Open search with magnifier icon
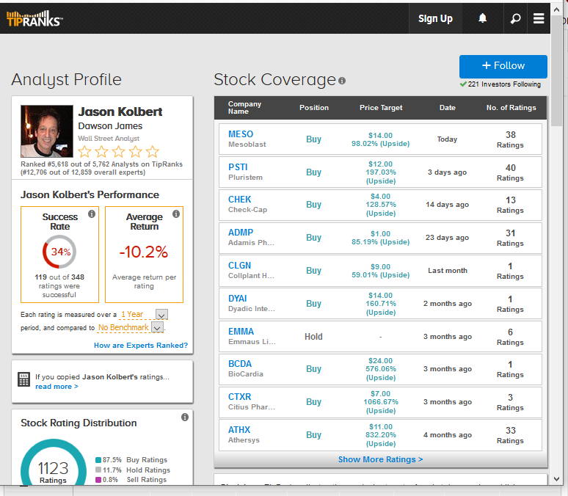 coord(515,18)
